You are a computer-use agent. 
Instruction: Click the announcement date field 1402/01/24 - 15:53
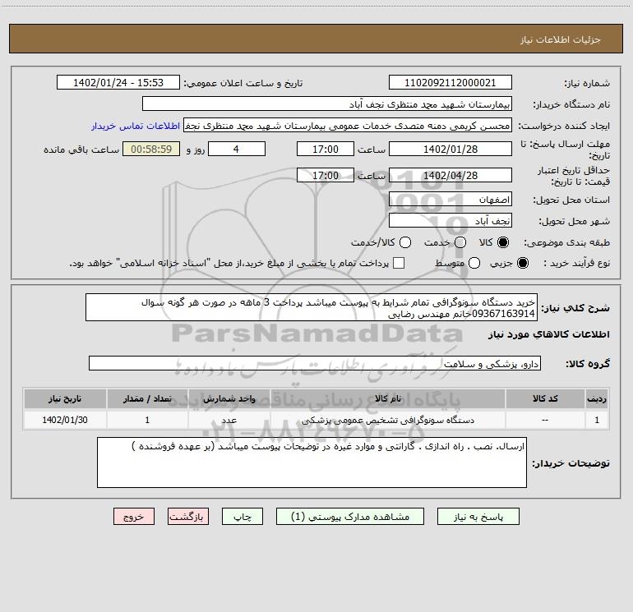(x=118, y=83)
